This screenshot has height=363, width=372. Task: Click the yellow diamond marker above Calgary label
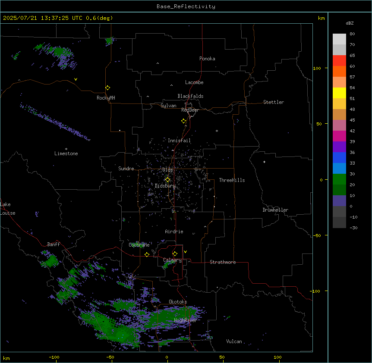point(175,254)
